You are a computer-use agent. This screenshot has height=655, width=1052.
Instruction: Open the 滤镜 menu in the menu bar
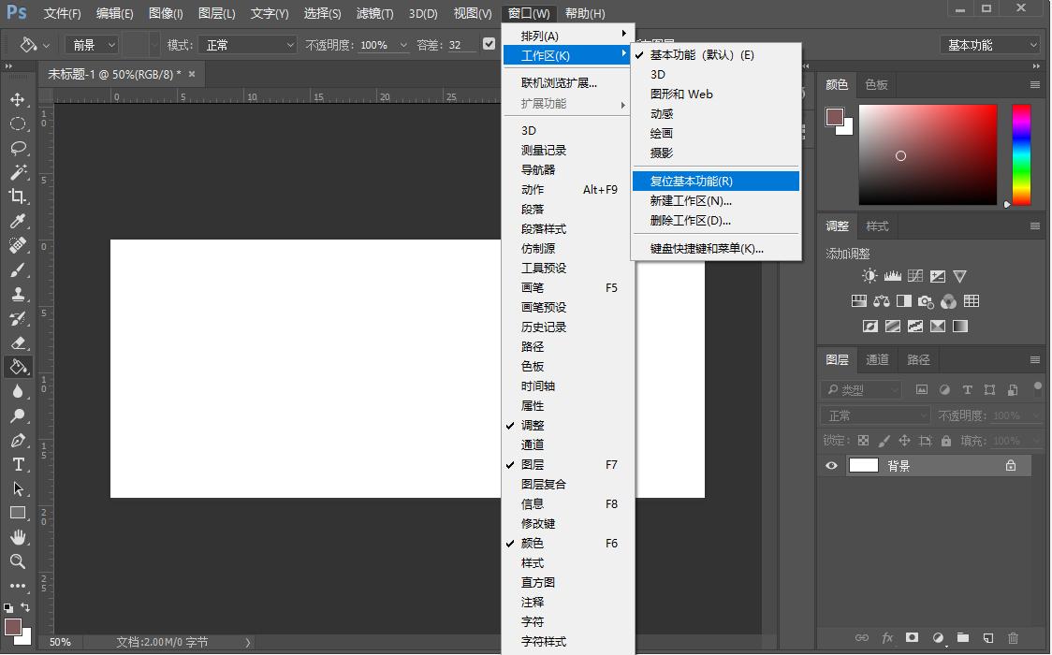coord(374,12)
